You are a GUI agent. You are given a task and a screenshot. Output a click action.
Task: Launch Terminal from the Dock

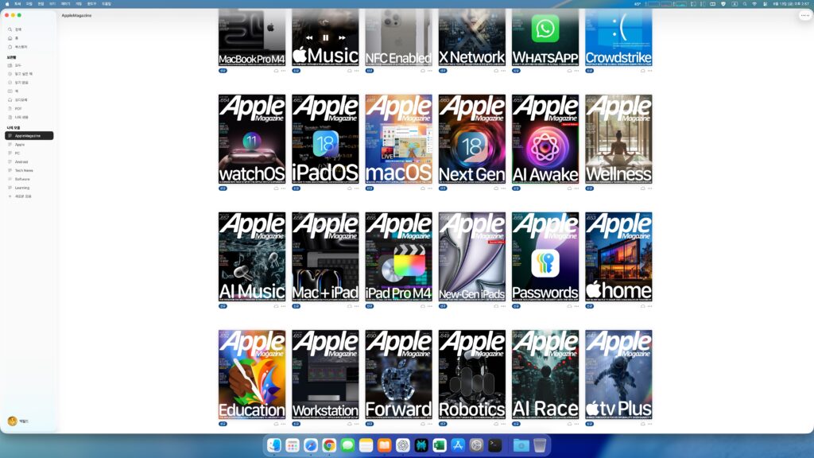[x=494, y=445]
